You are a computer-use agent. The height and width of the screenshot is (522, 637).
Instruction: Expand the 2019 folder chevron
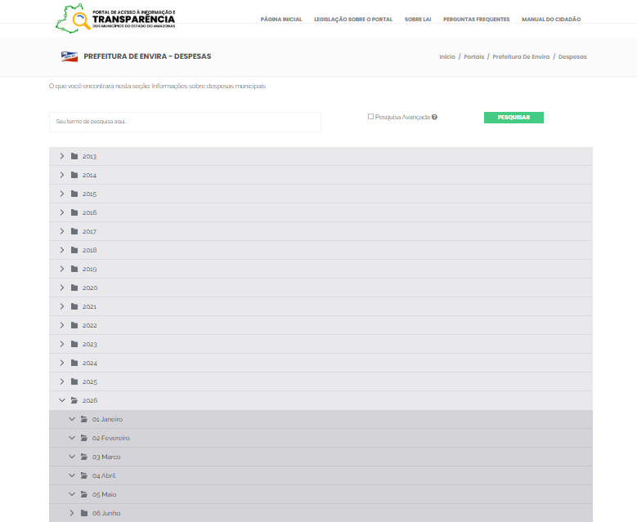click(62, 269)
